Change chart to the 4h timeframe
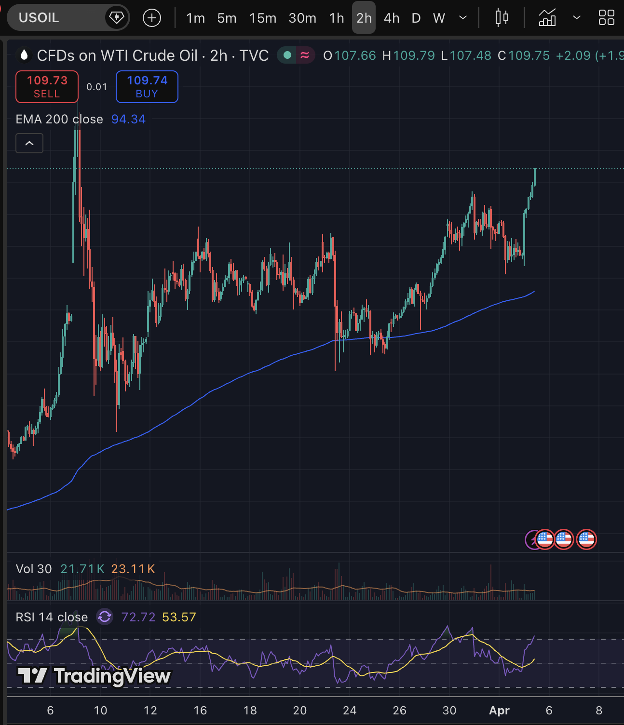624x725 pixels. coord(392,18)
